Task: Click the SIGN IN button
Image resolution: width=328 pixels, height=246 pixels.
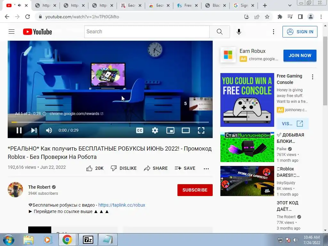Action: pos(300,32)
